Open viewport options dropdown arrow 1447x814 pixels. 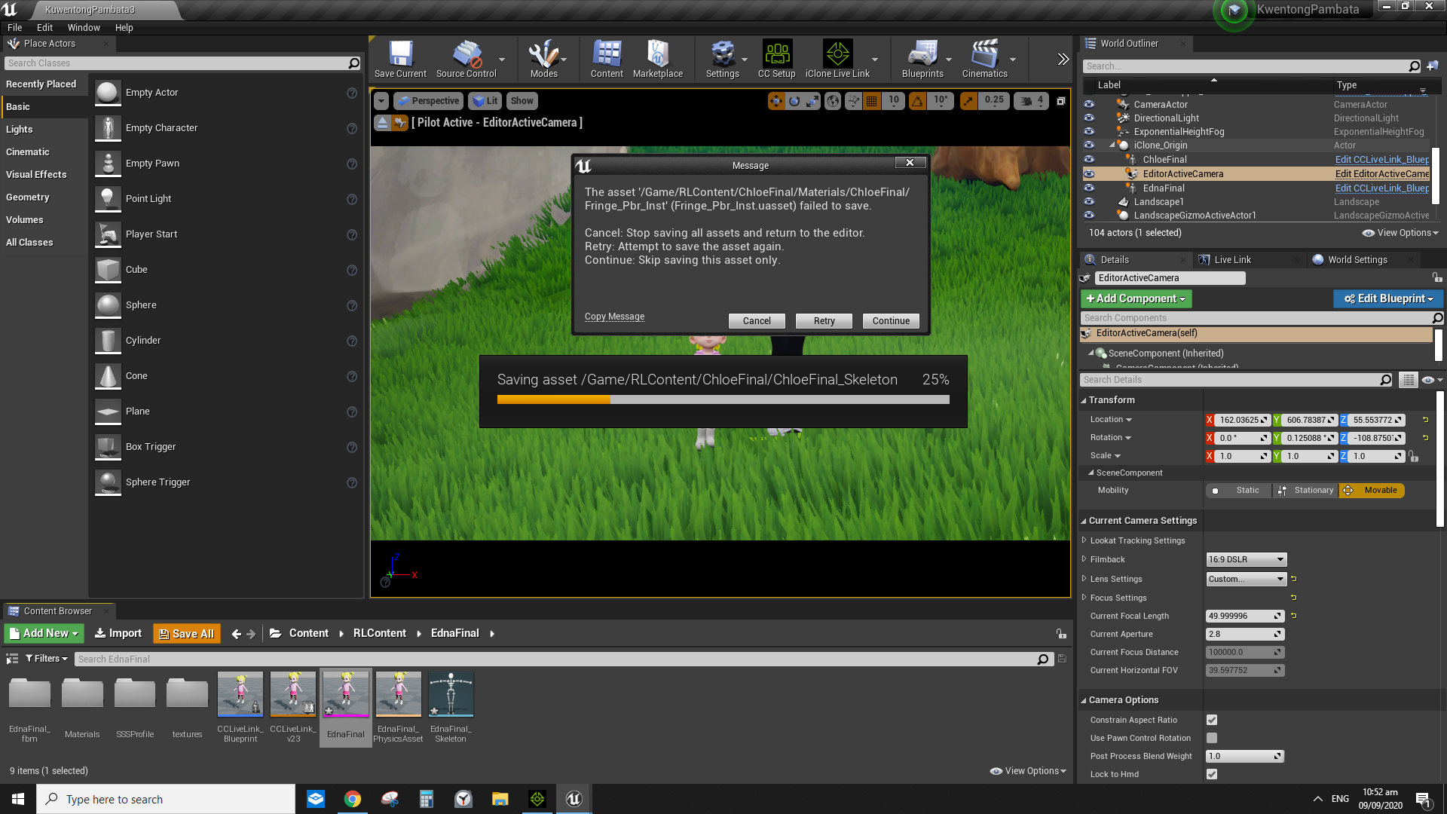pos(381,100)
